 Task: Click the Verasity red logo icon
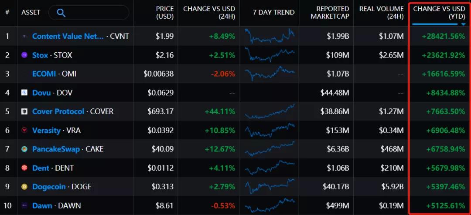pyautogui.click(x=24, y=130)
